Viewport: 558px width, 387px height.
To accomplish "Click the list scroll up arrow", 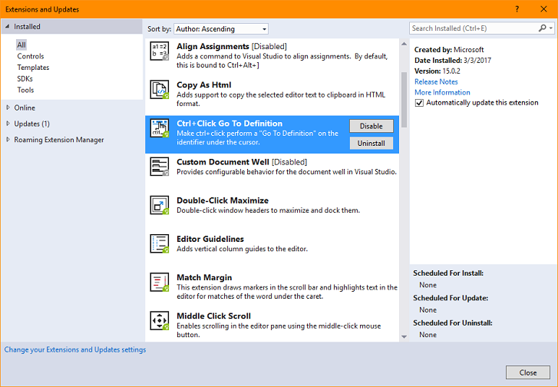I will (404, 44).
